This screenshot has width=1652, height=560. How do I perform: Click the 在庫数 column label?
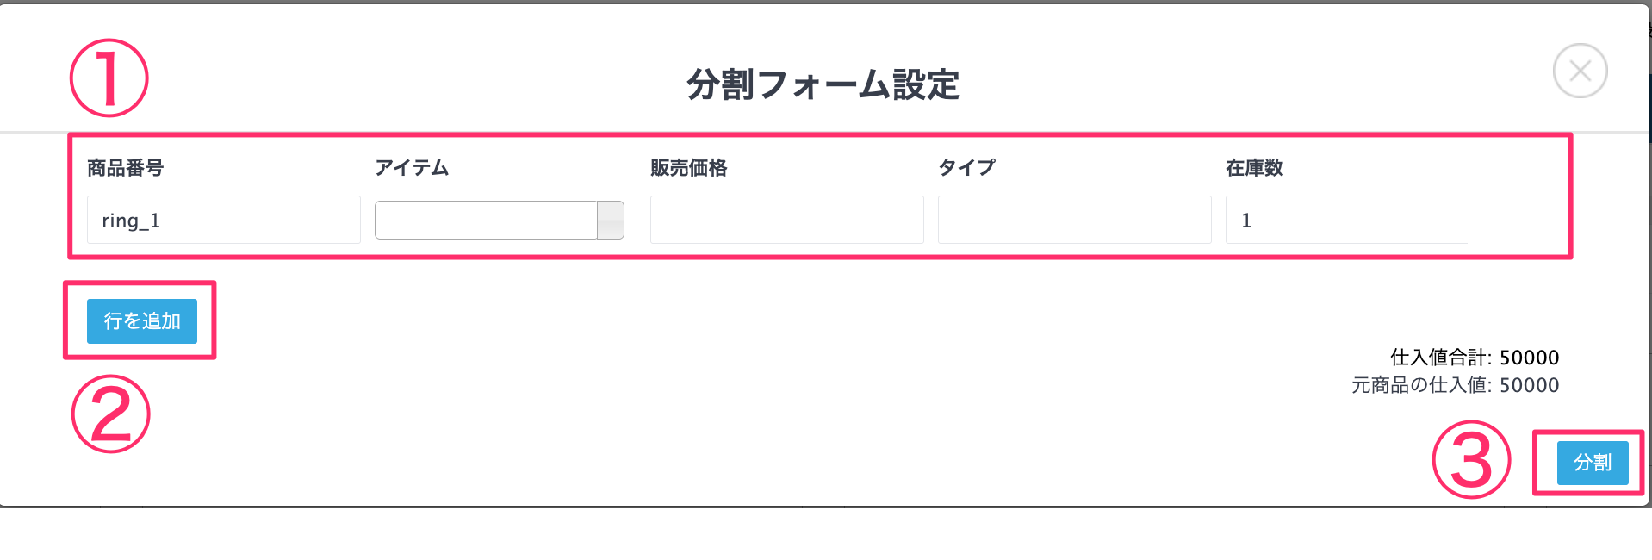[x=1254, y=168]
